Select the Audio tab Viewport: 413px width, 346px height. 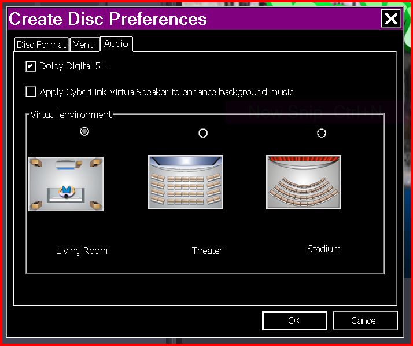[116, 44]
